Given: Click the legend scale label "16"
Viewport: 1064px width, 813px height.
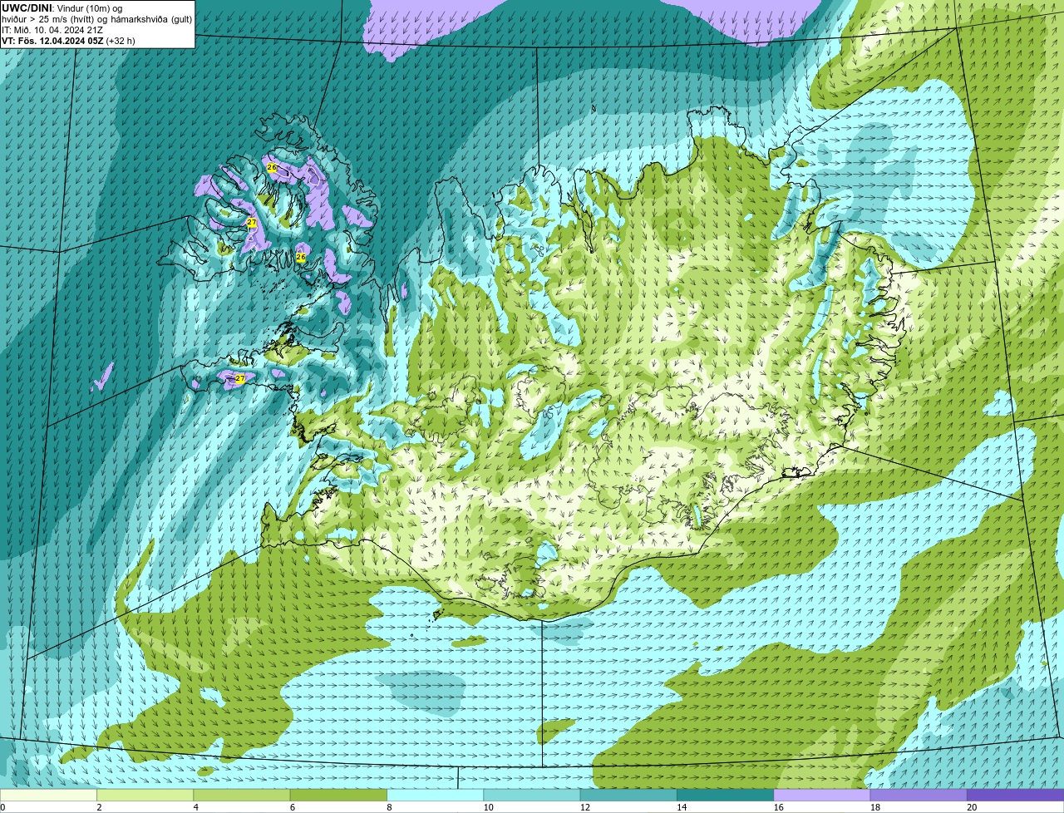Looking at the screenshot, I should 778,807.
